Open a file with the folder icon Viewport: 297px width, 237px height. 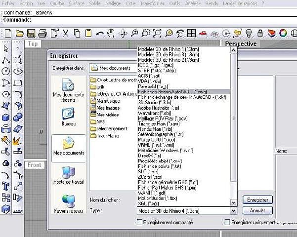[20, 33]
